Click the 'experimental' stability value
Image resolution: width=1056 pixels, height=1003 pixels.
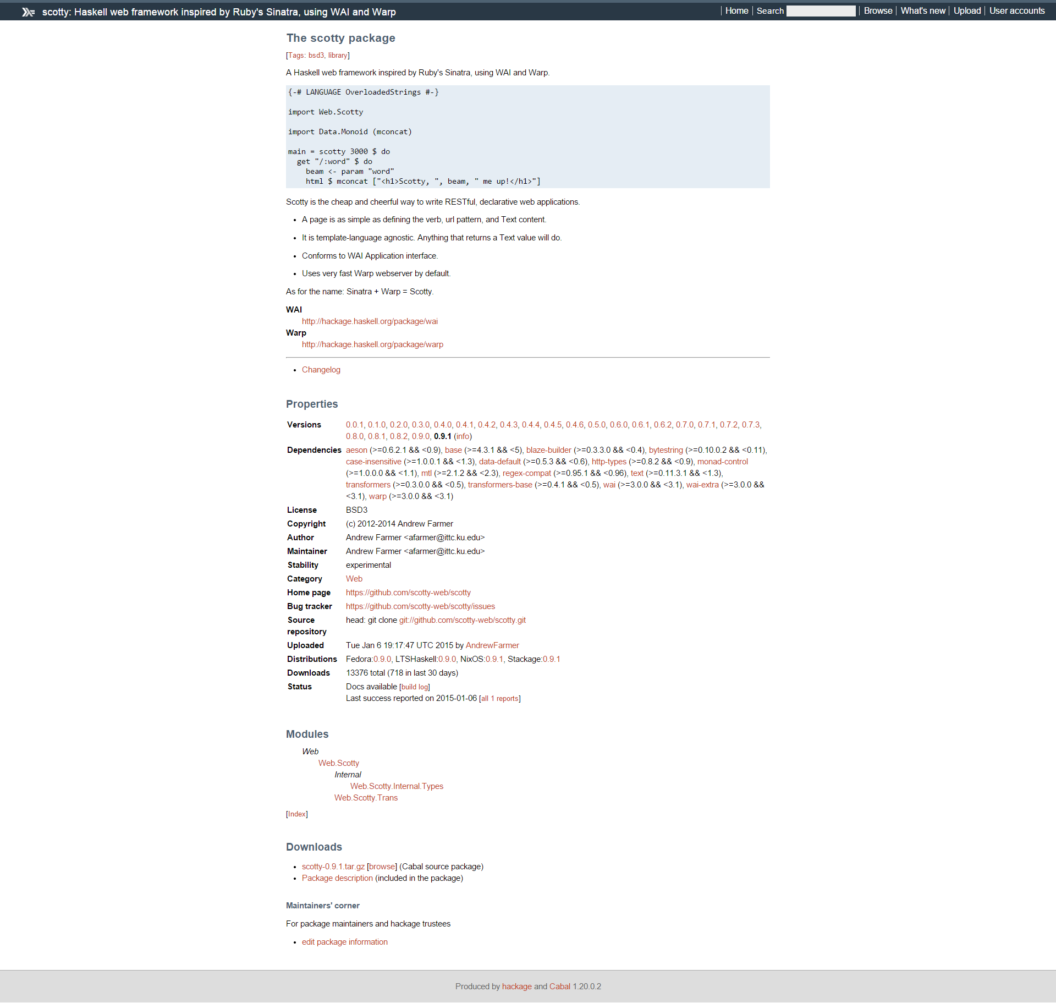pos(369,565)
